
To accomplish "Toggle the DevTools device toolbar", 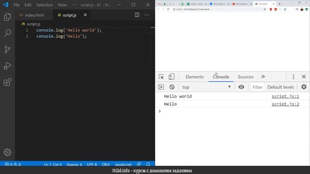I will click(x=171, y=77).
